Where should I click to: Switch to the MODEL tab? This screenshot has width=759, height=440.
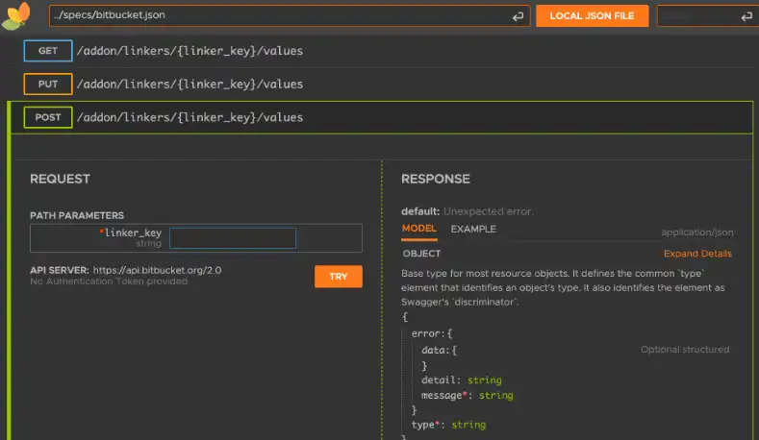click(419, 229)
